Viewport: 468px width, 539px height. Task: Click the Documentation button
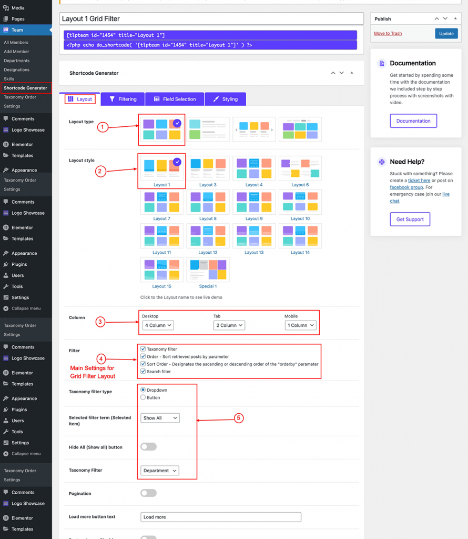point(413,121)
